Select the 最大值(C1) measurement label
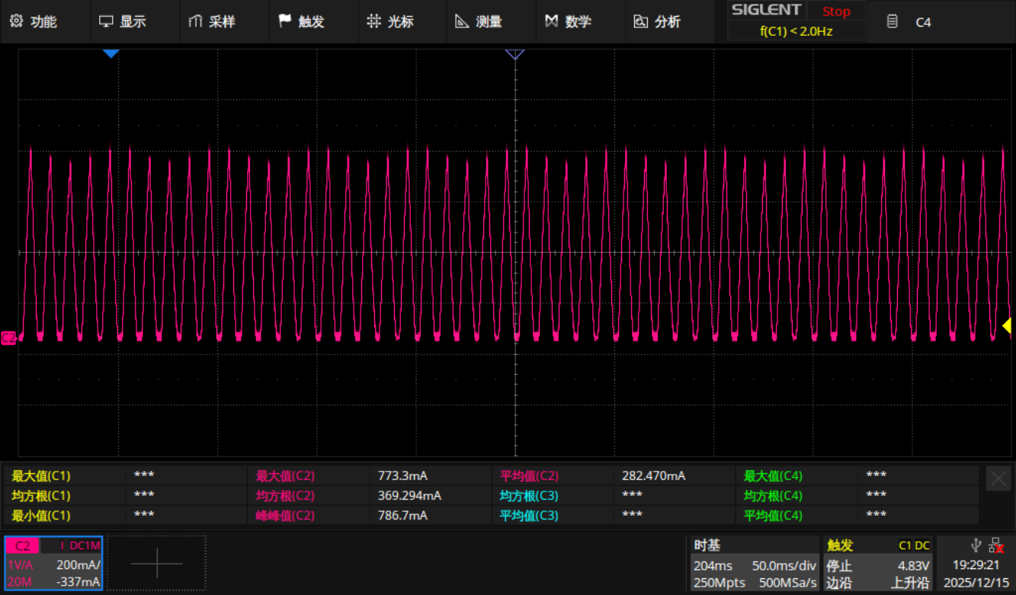Screen dimensions: 1016x595 (41, 476)
